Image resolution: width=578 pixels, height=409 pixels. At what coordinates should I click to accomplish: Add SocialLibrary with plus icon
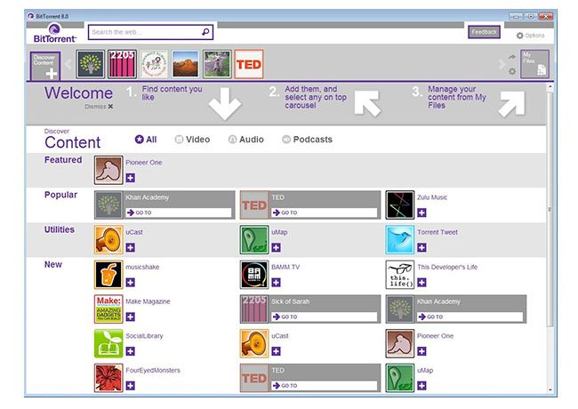point(130,351)
